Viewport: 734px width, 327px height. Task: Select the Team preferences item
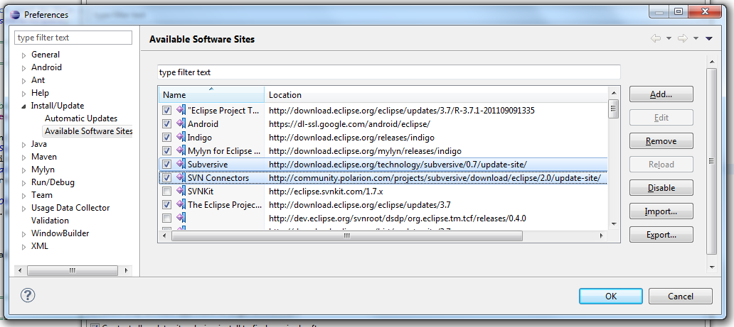coord(42,195)
